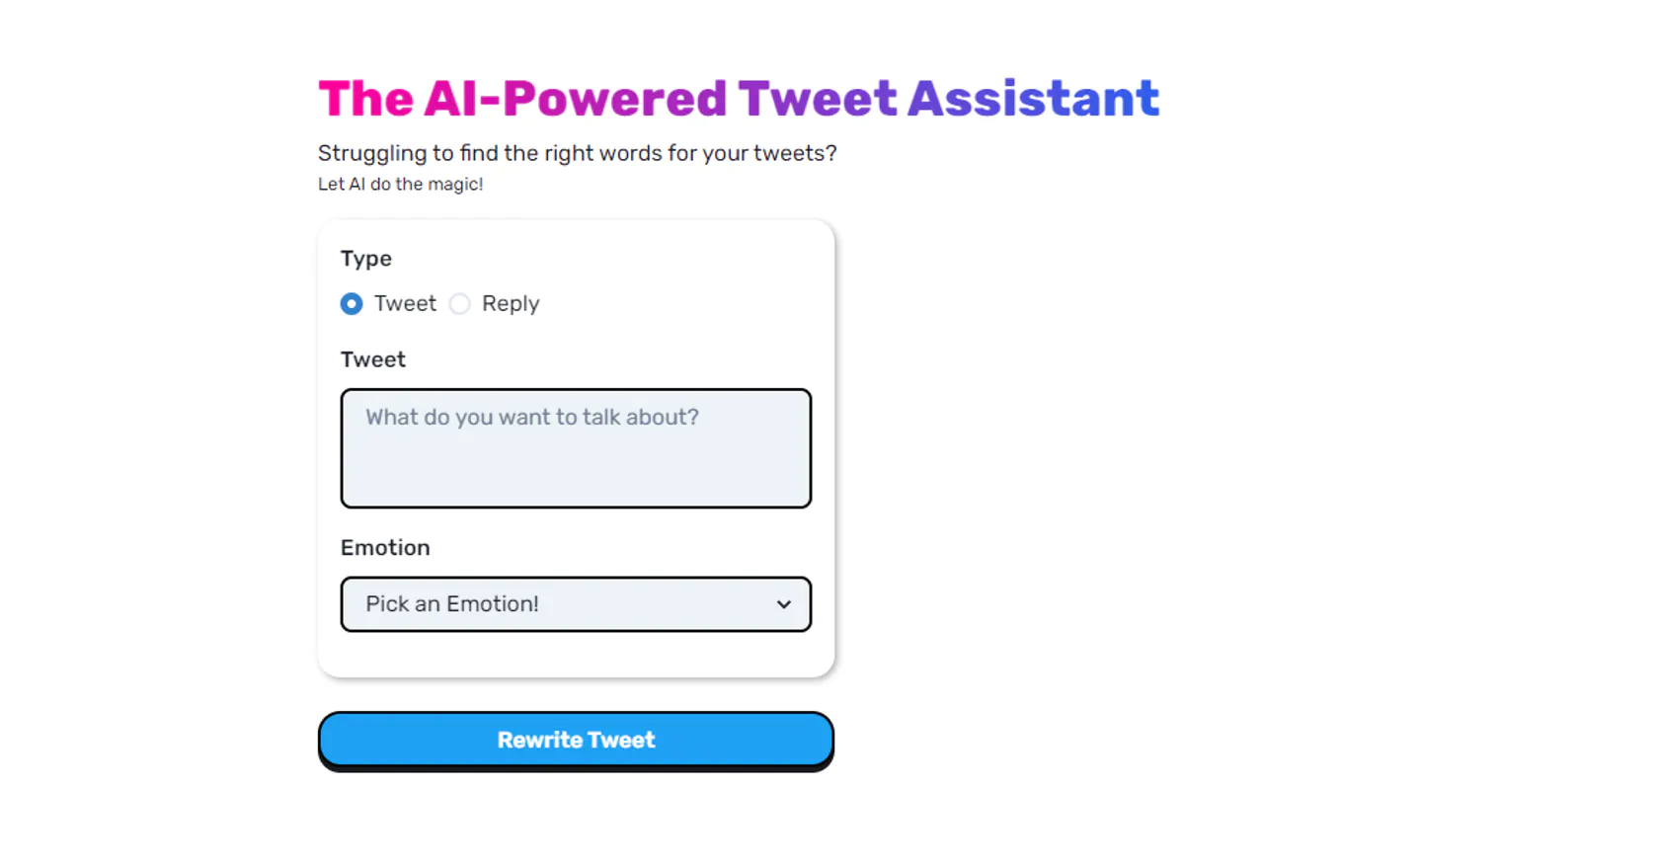This screenshot has height=865, width=1658.
Task: Select the Tweet radio button
Action: click(352, 304)
